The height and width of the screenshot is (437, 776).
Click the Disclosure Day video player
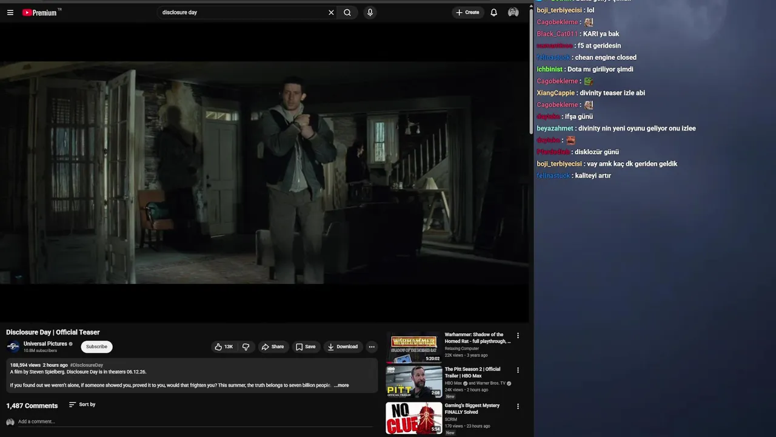tap(264, 172)
